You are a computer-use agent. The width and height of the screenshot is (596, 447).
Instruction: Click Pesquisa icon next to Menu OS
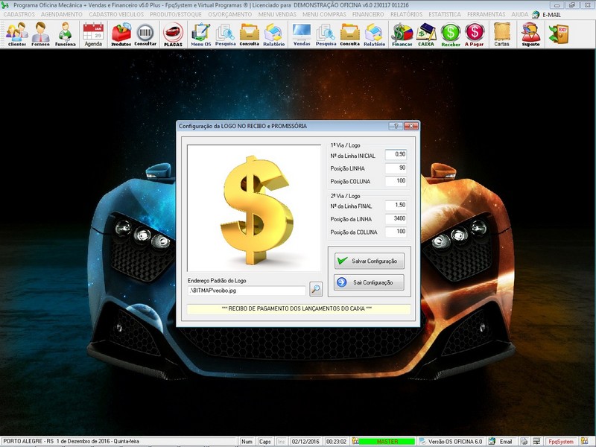(x=226, y=34)
